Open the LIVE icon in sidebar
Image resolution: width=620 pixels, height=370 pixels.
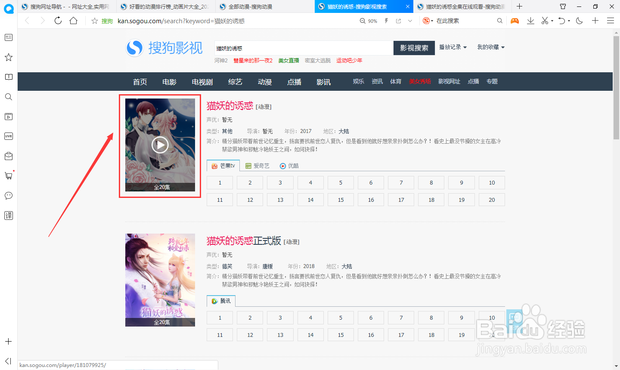[x=9, y=136]
